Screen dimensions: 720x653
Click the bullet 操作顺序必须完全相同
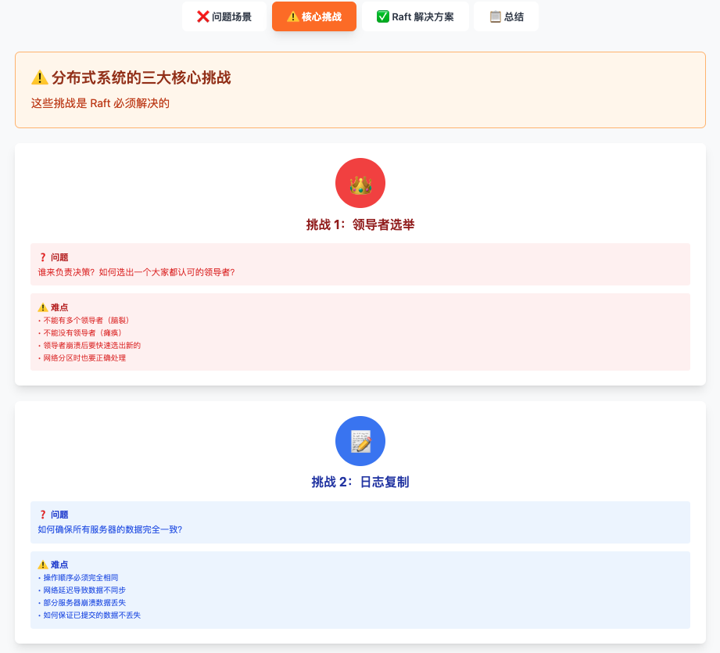80,577
